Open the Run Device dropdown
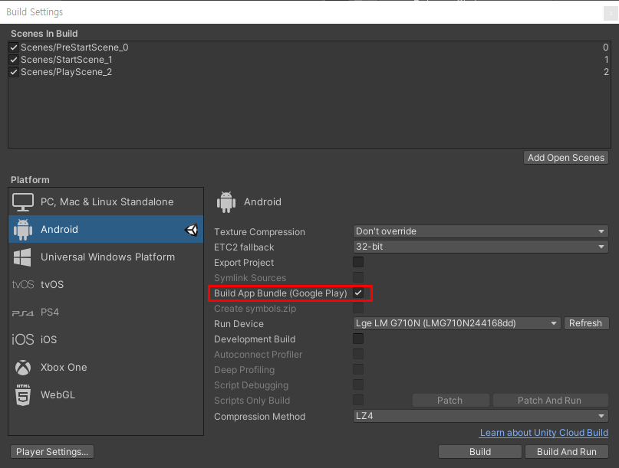The height and width of the screenshot is (468, 619). [x=456, y=323]
